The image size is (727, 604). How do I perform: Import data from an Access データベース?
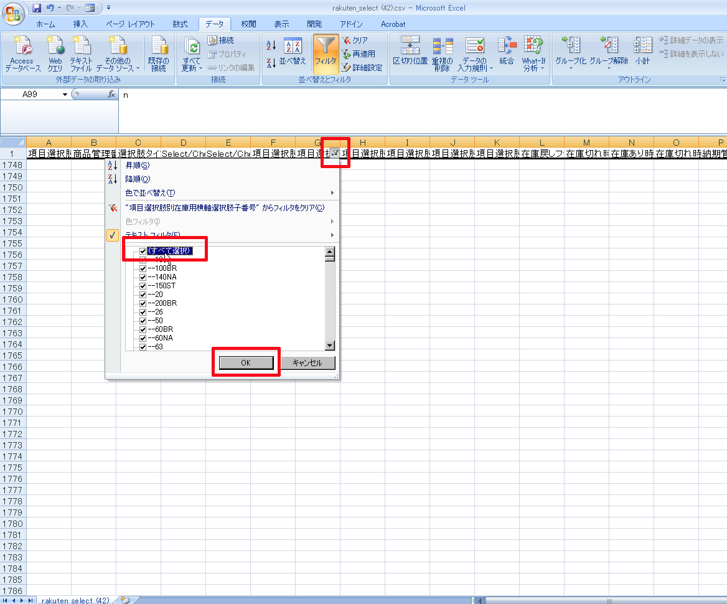point(22,54)
